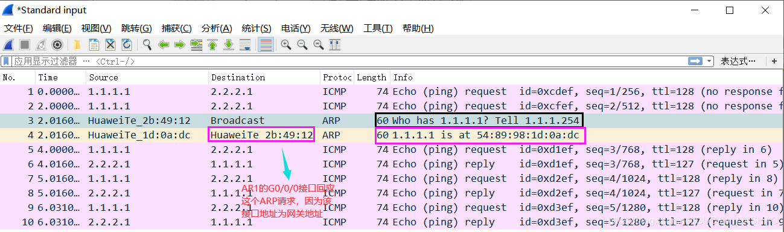Select packet 5 echo request seq=3/768
Image resolution: width=784 pixels, height=232 pixels.
(392, 150)
